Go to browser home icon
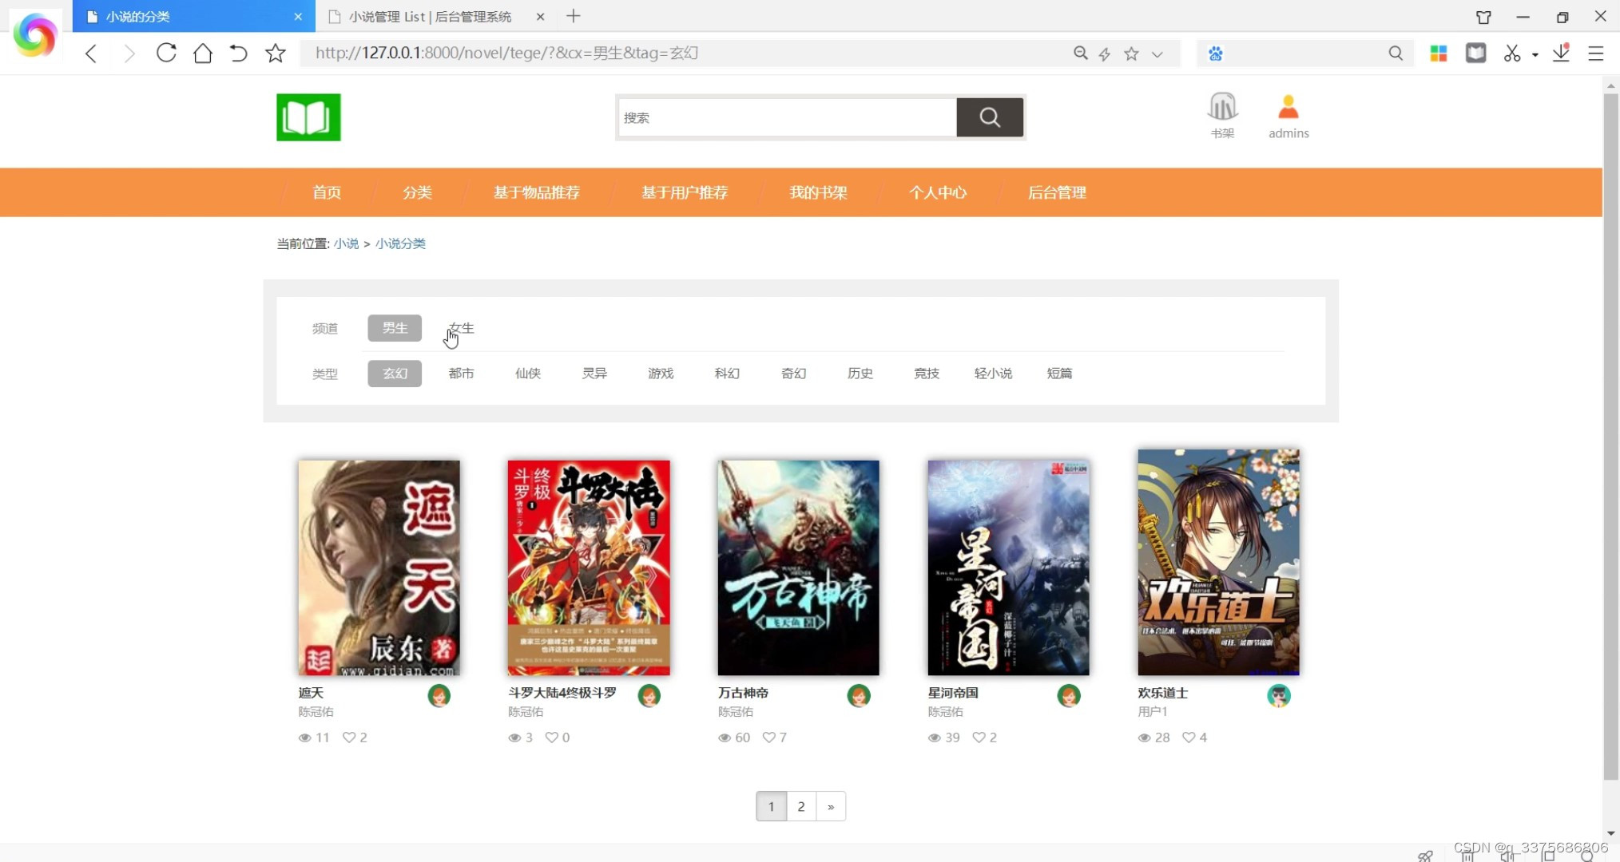1620x862 pixels. (x=203, y=53)
